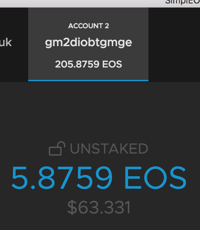Viewport: 200px width, 230px height.
Task: Click the EOS unit in the blue unstaked balance
Action: pyautogui.click(x=155, y=178)
